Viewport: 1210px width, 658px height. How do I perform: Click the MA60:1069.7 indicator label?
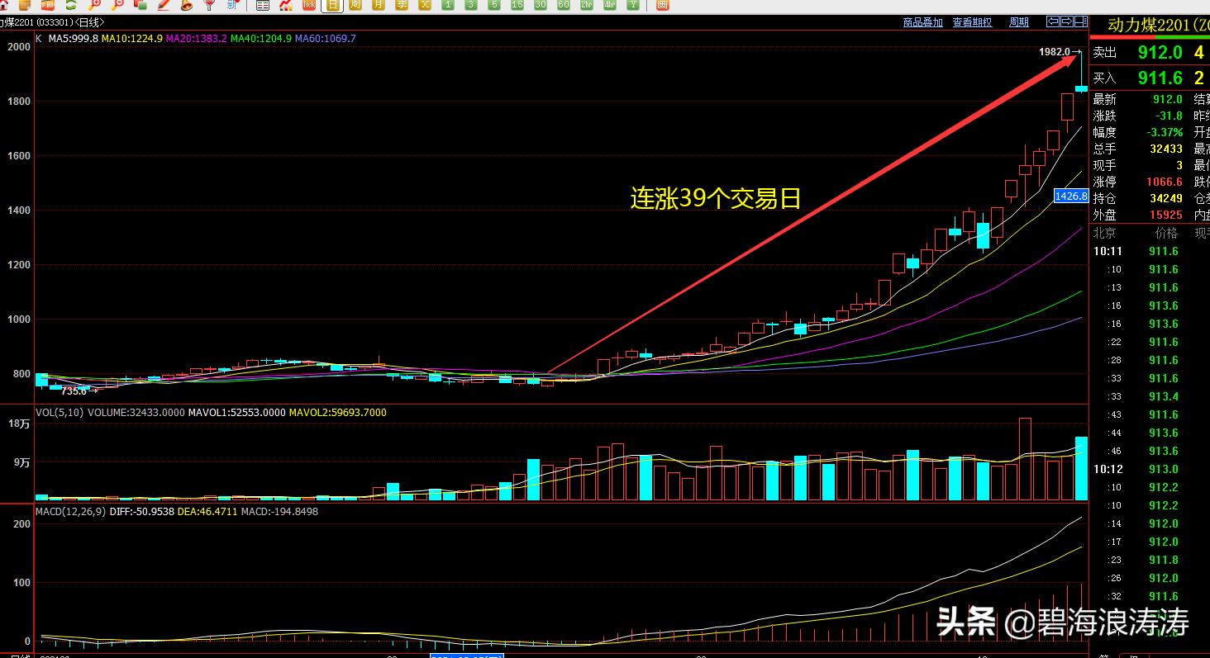pyautogui.click(x=326, y=39)
